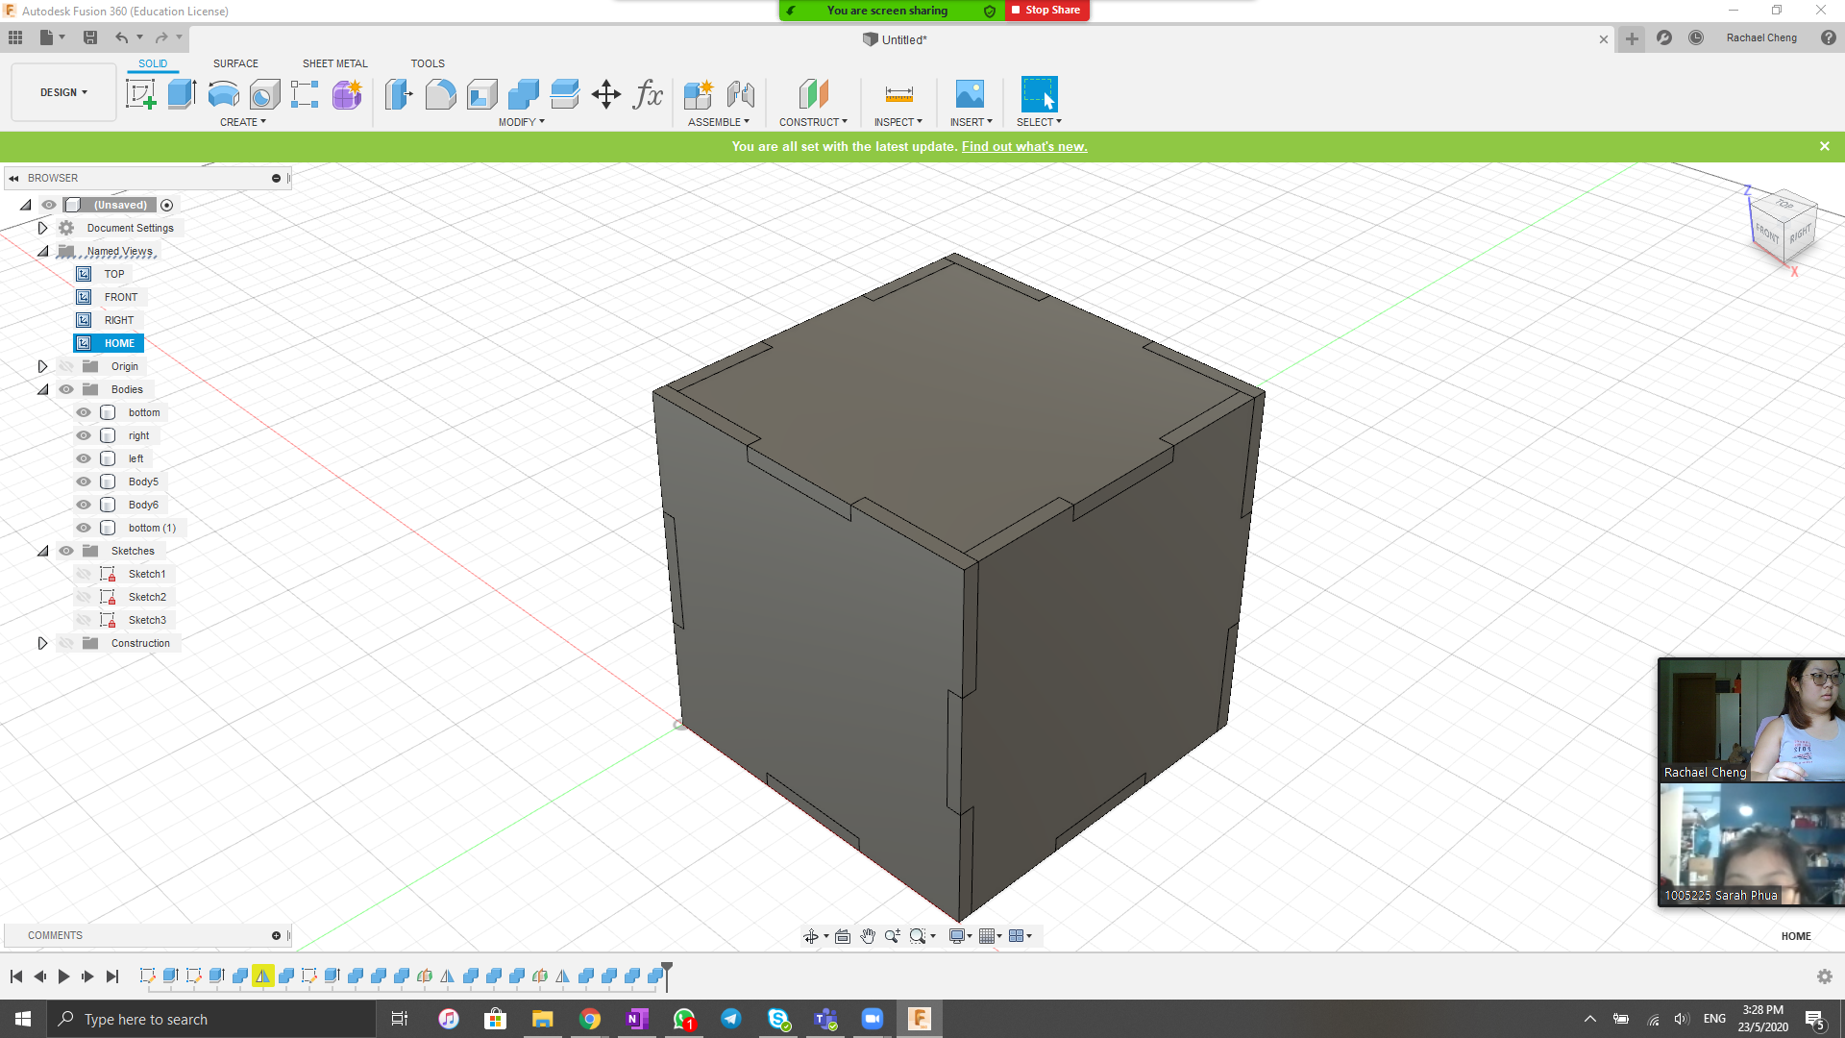Open the INSPECT menu
1845x1038 pixels.
(898, 122)
